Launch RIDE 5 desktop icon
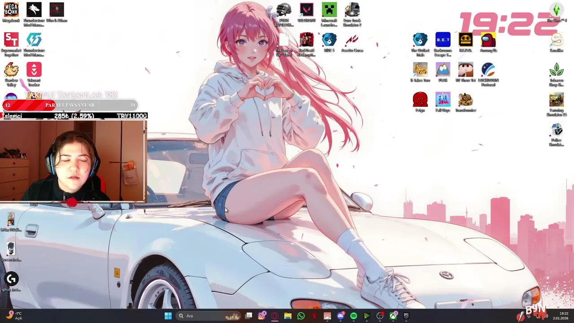Screen dimensions: 574x323 [x=329, y=40]
